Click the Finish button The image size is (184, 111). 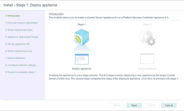(152, 105)
